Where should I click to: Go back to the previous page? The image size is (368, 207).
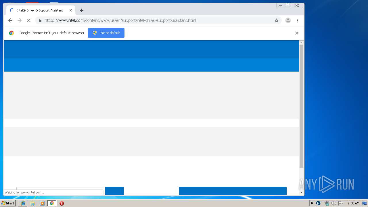[10, 20]
